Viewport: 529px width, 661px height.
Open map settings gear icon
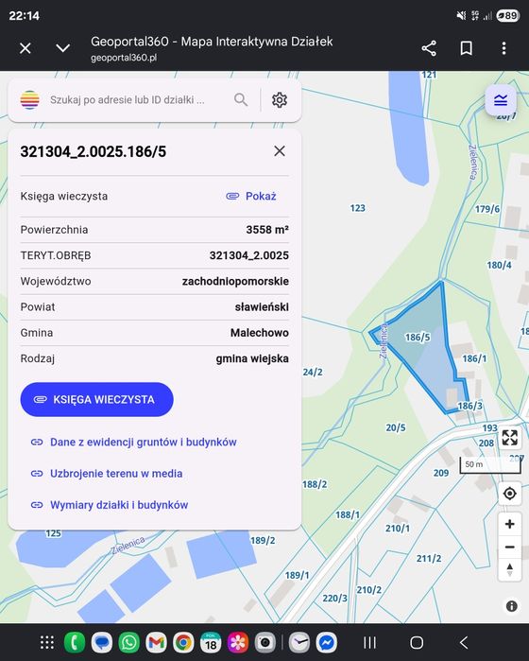(280, 100)
